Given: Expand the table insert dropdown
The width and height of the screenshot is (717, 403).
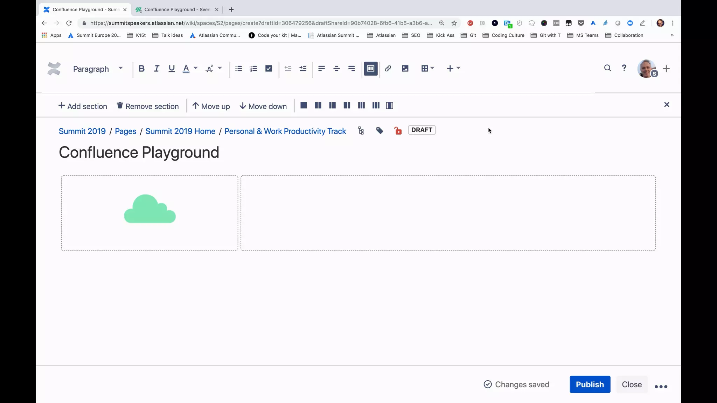Looking at the screenshot, I should click(432, 68).
